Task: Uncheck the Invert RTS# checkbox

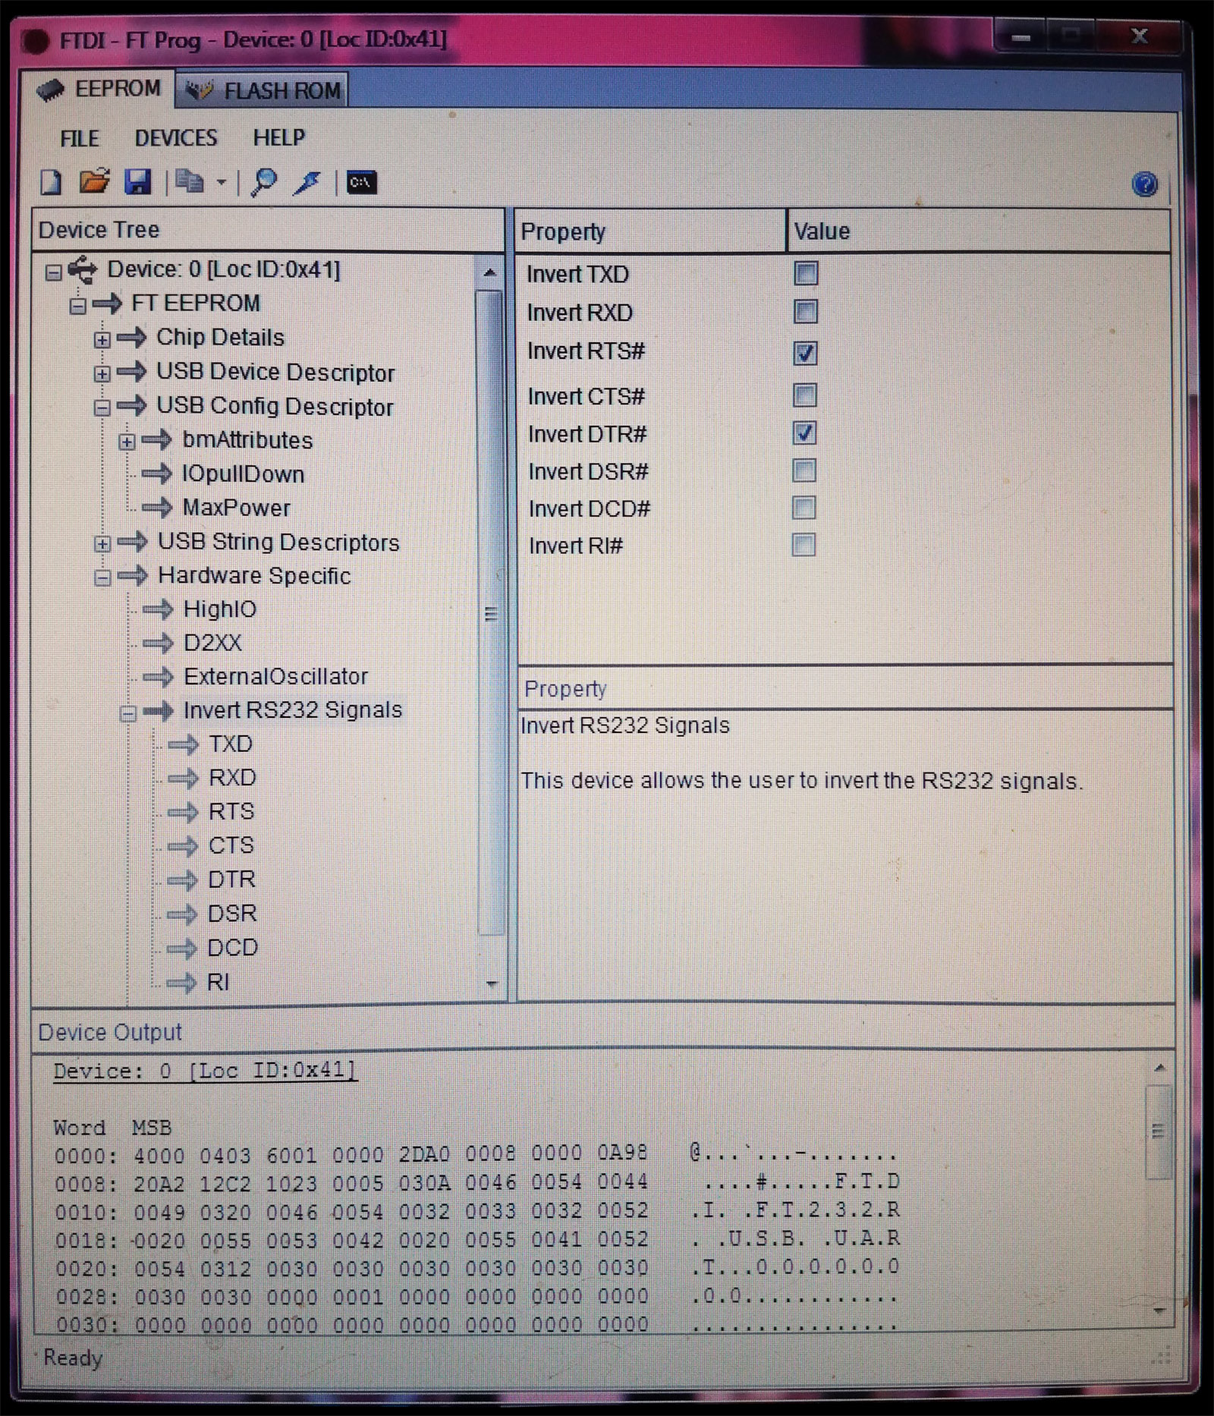Action: pos(805,353)
